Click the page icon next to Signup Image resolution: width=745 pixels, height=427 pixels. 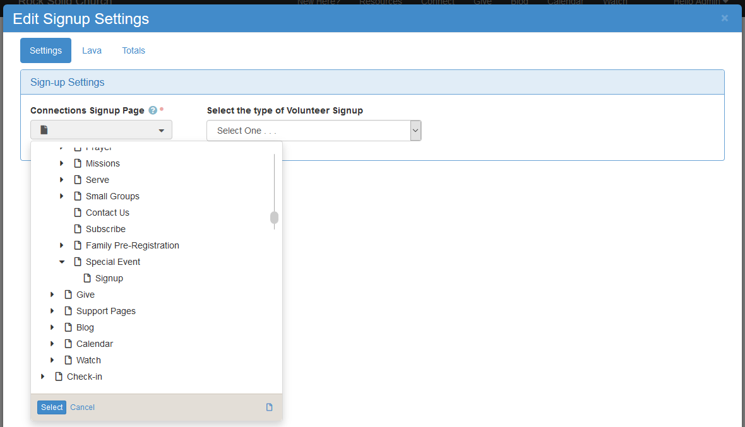87,278
